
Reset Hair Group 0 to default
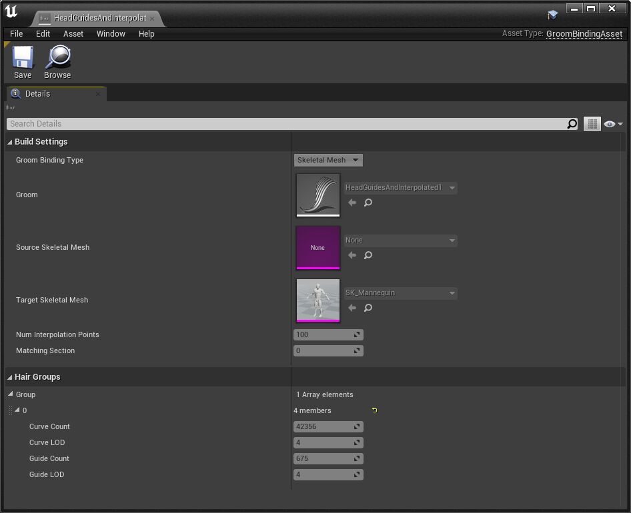click(x=374, y=410)
